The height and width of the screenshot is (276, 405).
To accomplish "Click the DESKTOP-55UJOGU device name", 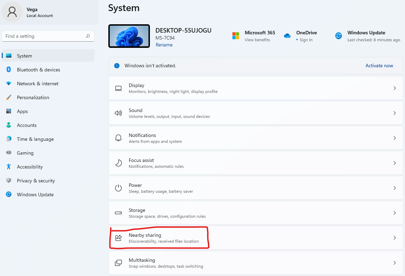I will (183, 30).
